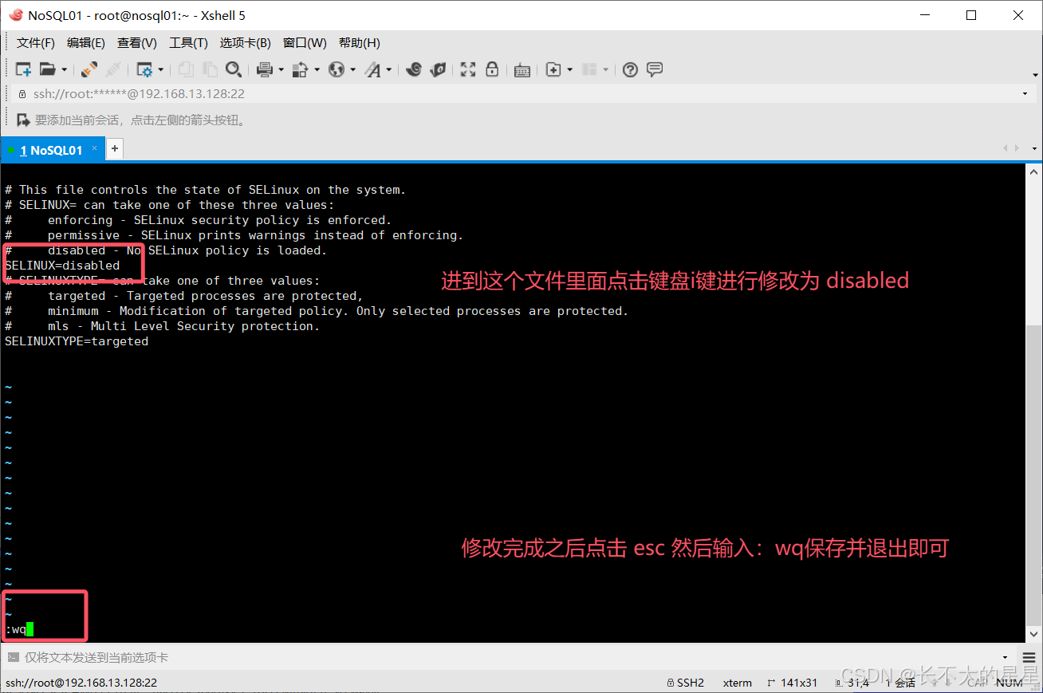Open the 工具(T) menu

coord(188,43)
